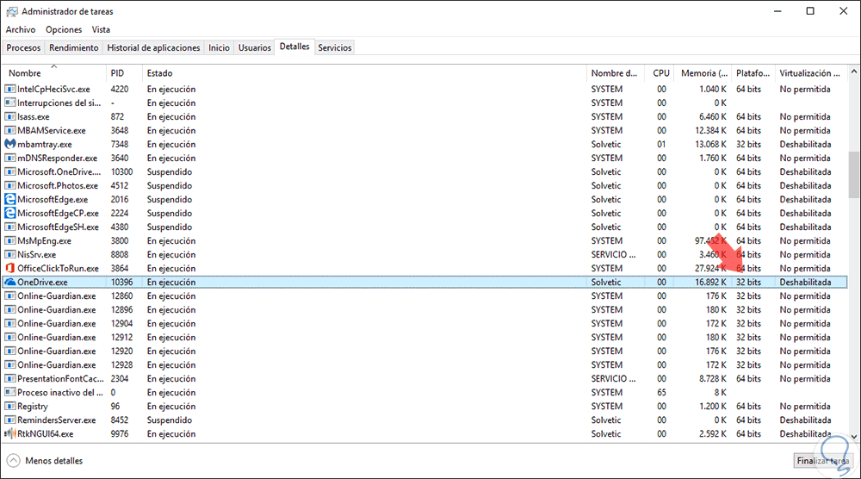Open the Archivo menu
The width and height of the screenshot is (861, 479).
(x=21, y=29)
